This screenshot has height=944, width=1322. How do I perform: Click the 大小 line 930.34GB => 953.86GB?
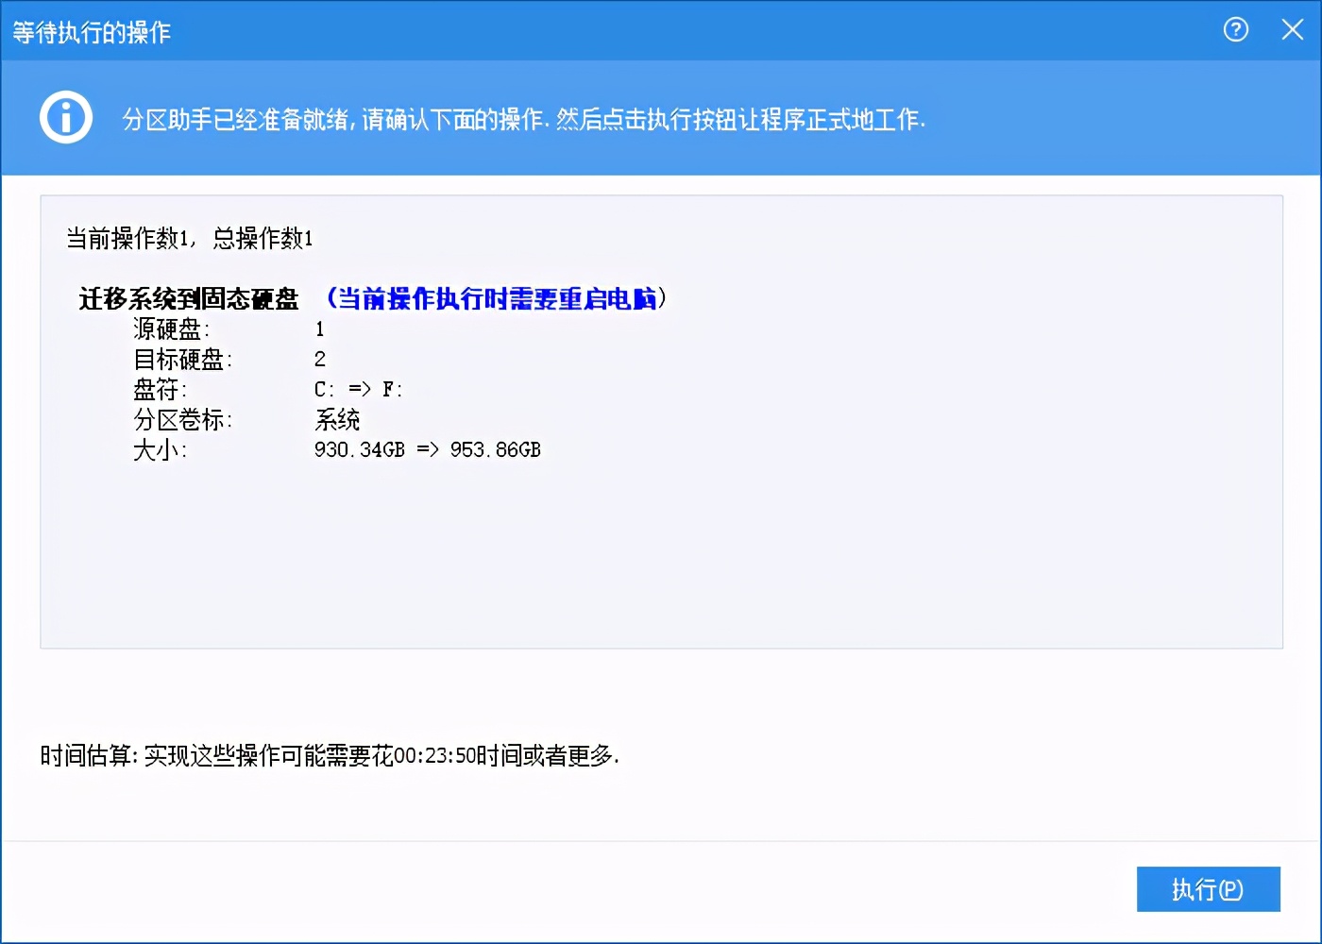[x=428, y=449]
